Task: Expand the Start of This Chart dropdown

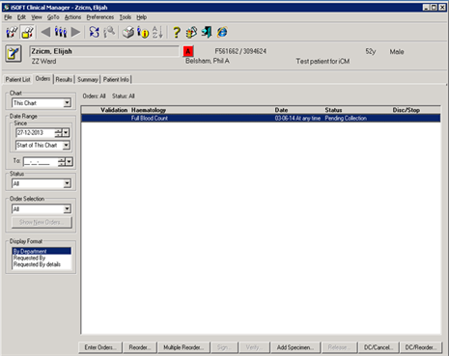Action: (x=66, y=146)
